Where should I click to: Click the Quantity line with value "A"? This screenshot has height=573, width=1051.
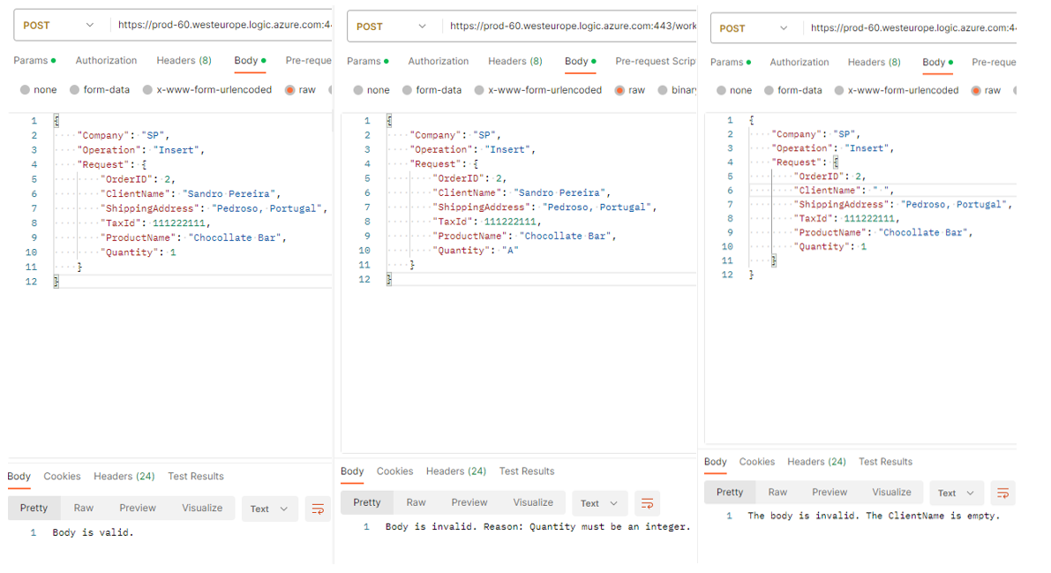475,251
